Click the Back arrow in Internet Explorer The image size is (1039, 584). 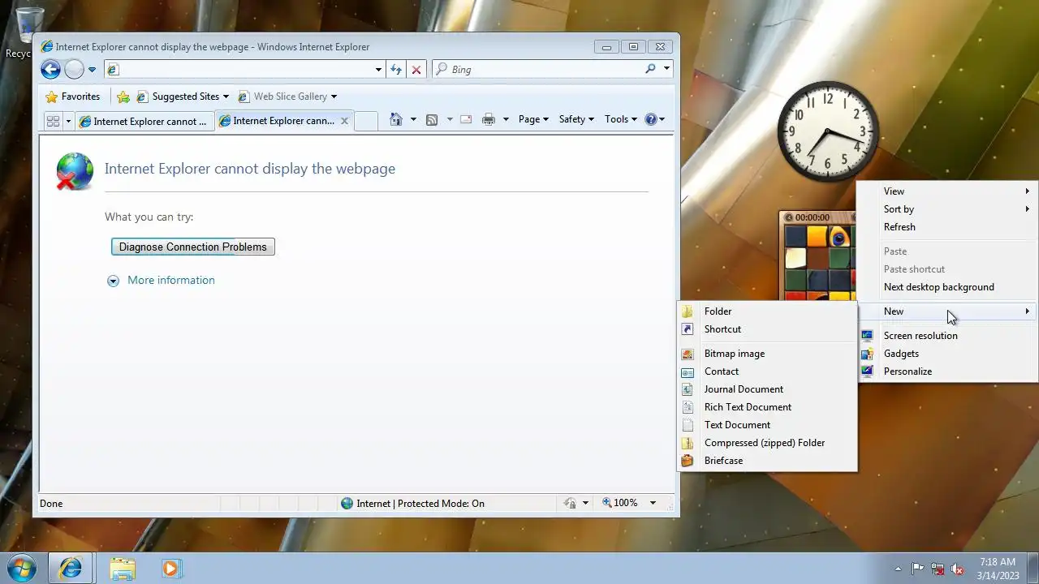[50, 70]
